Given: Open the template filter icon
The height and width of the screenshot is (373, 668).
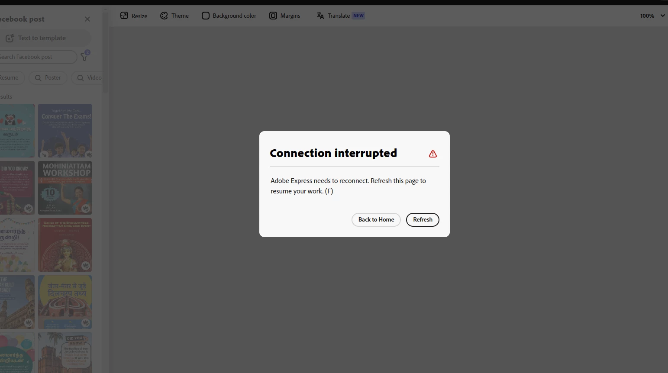Looking at the screenshot, I should (84, 57).
